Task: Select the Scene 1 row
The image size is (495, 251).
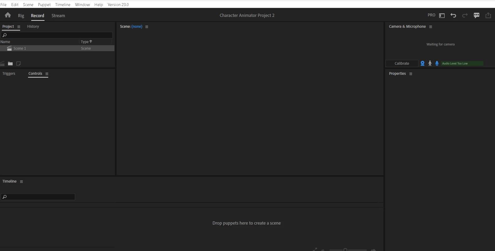Action: pos(57,48)
